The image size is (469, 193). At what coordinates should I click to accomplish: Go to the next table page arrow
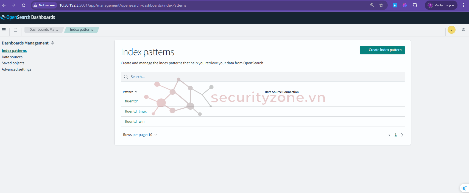[x=402, y=135]
